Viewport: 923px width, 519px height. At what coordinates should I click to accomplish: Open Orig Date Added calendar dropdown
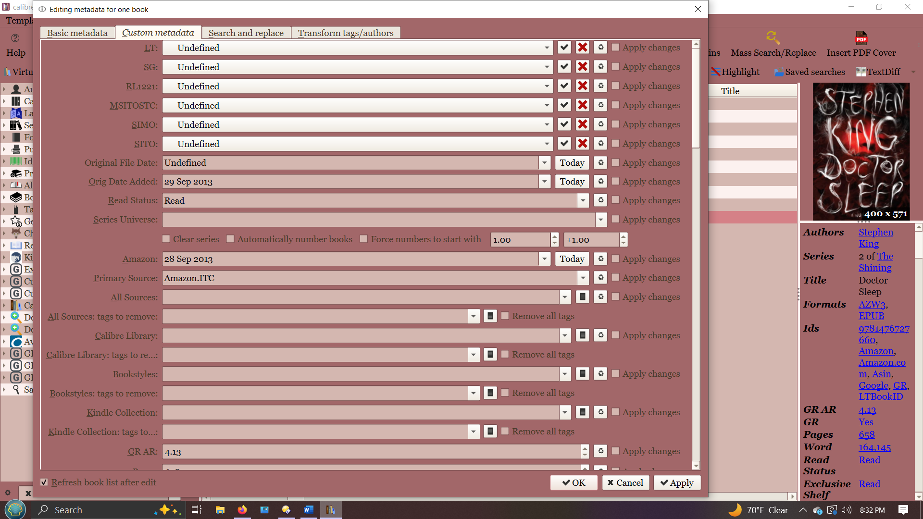(544, 182)
